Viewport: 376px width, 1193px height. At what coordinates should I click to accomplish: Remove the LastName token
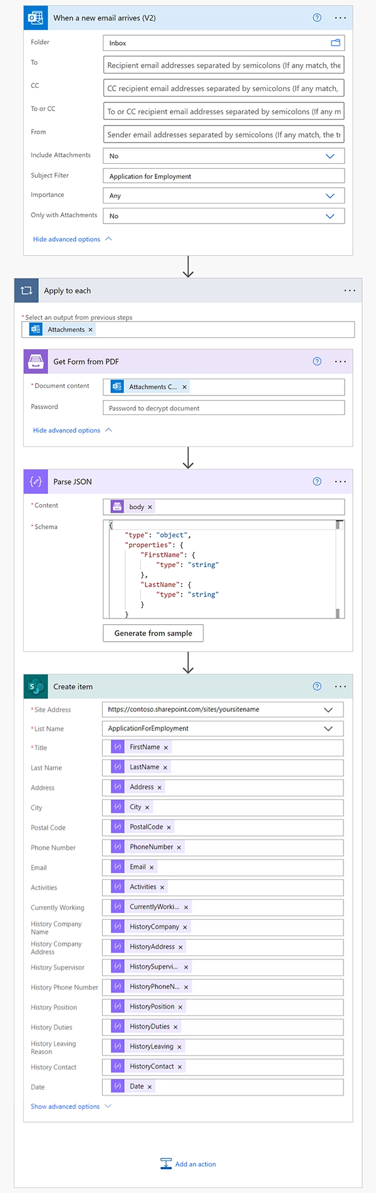point(165,767)
